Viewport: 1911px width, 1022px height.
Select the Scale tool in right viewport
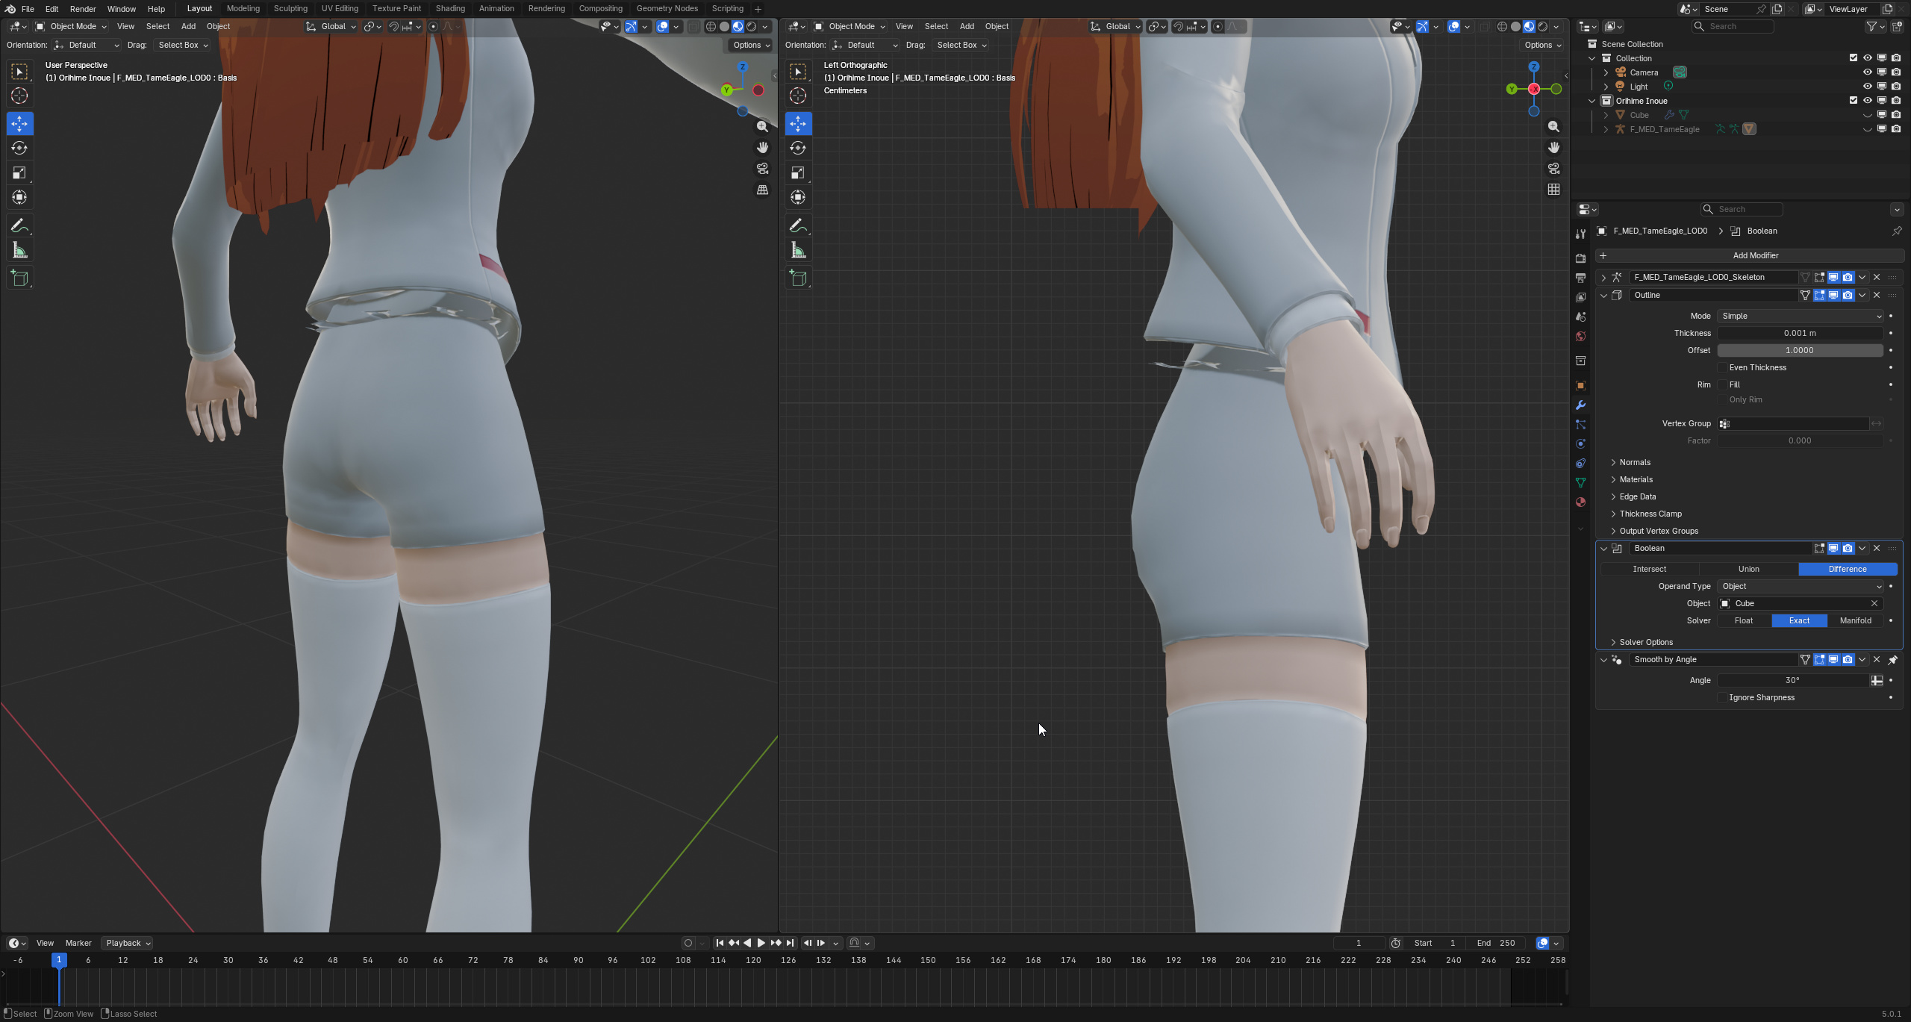point(798,173)
